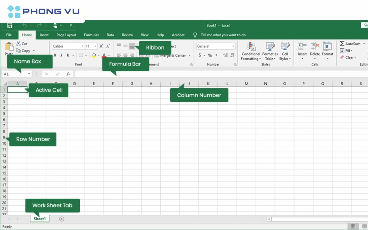
Task: Apply Percent Style to the cell
Action: point(210,55)
